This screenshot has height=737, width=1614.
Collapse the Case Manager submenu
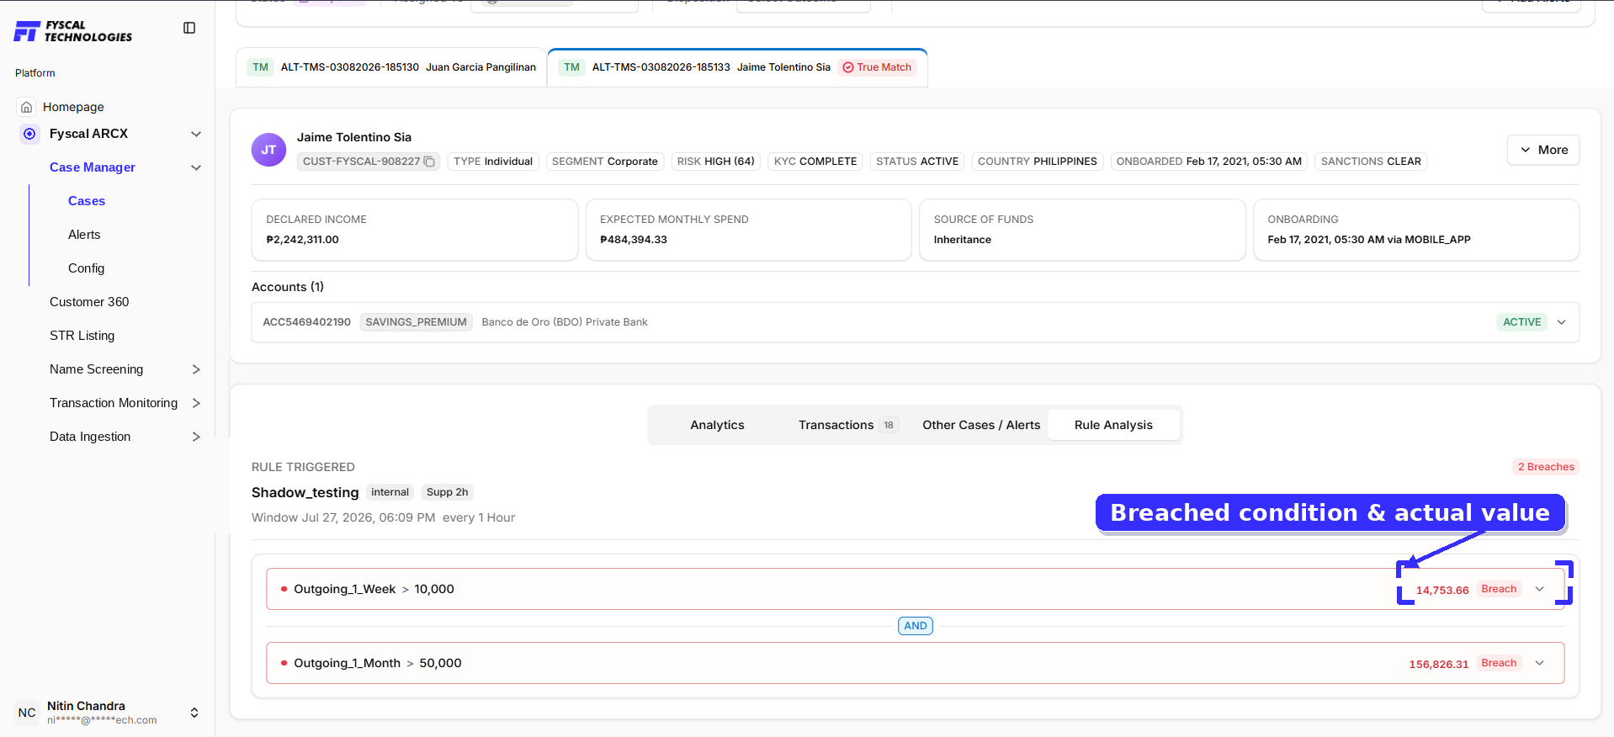point(196,167)
